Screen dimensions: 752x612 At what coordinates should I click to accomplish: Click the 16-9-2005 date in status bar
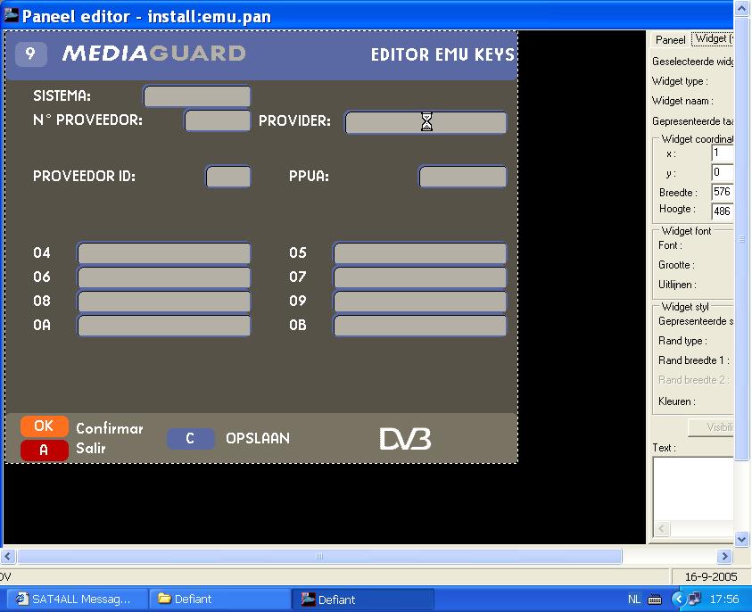pos(711,576)
